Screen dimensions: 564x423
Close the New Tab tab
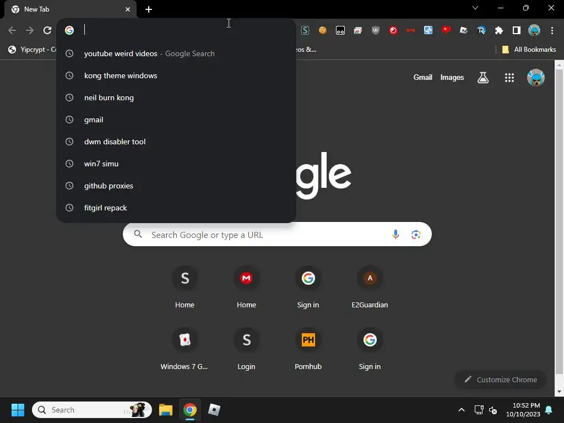click(x=128, y=9)
